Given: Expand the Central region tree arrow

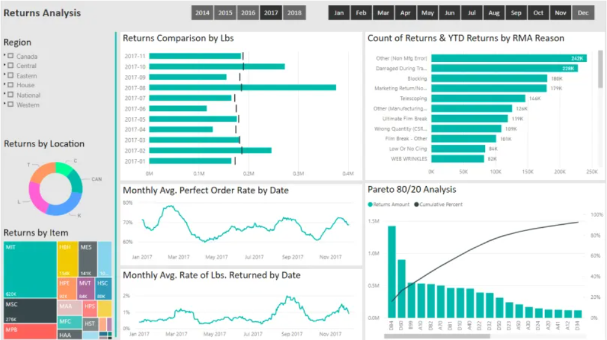Looking at the screenshot, I should [5, 65].
